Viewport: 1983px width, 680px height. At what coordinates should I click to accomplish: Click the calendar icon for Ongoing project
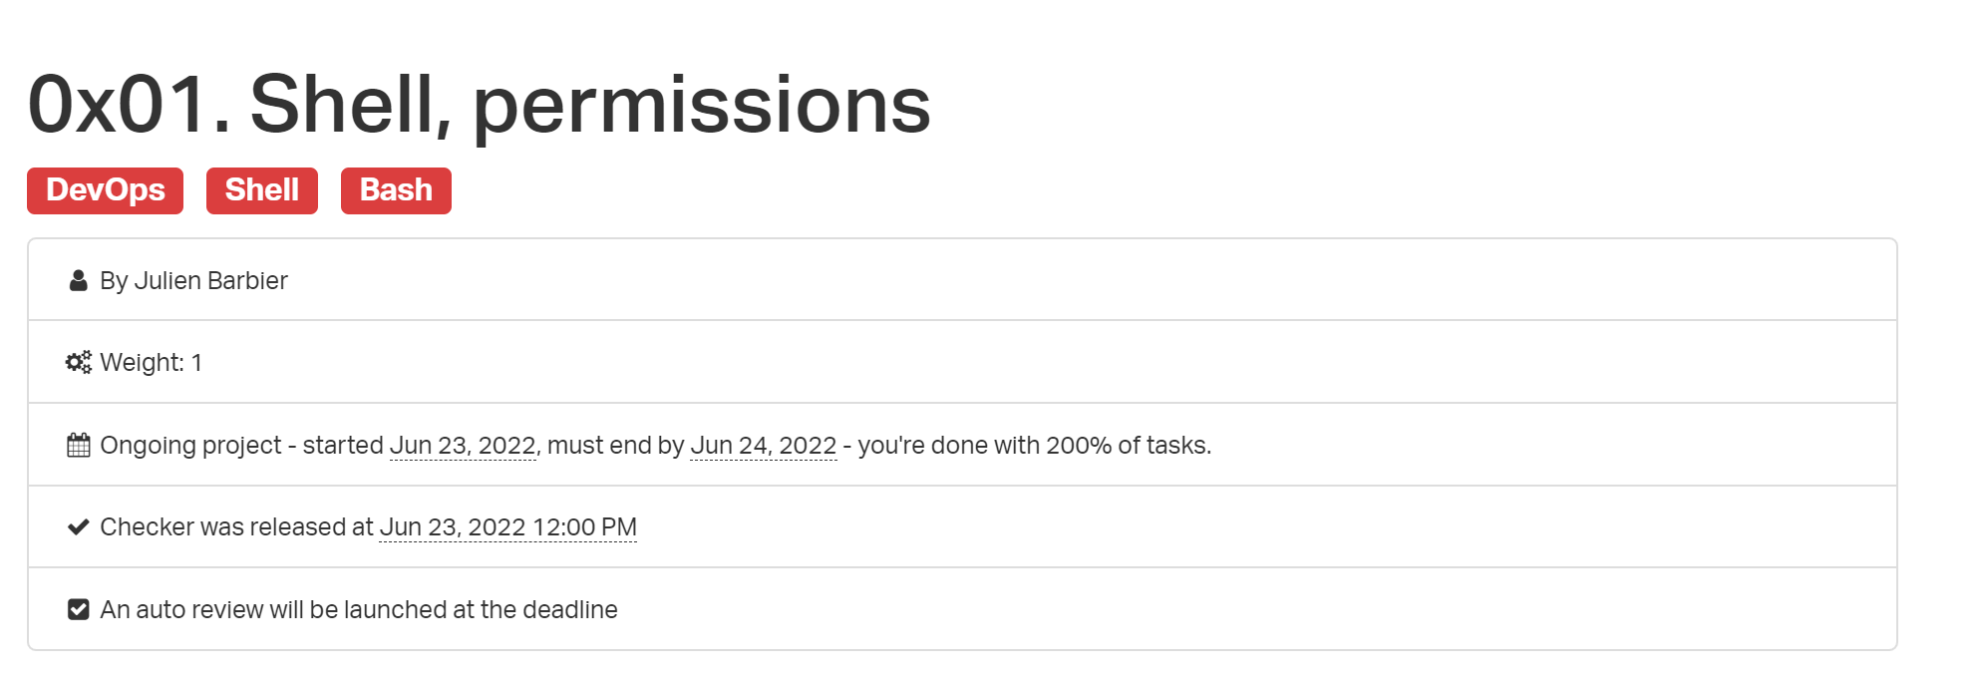79,445
